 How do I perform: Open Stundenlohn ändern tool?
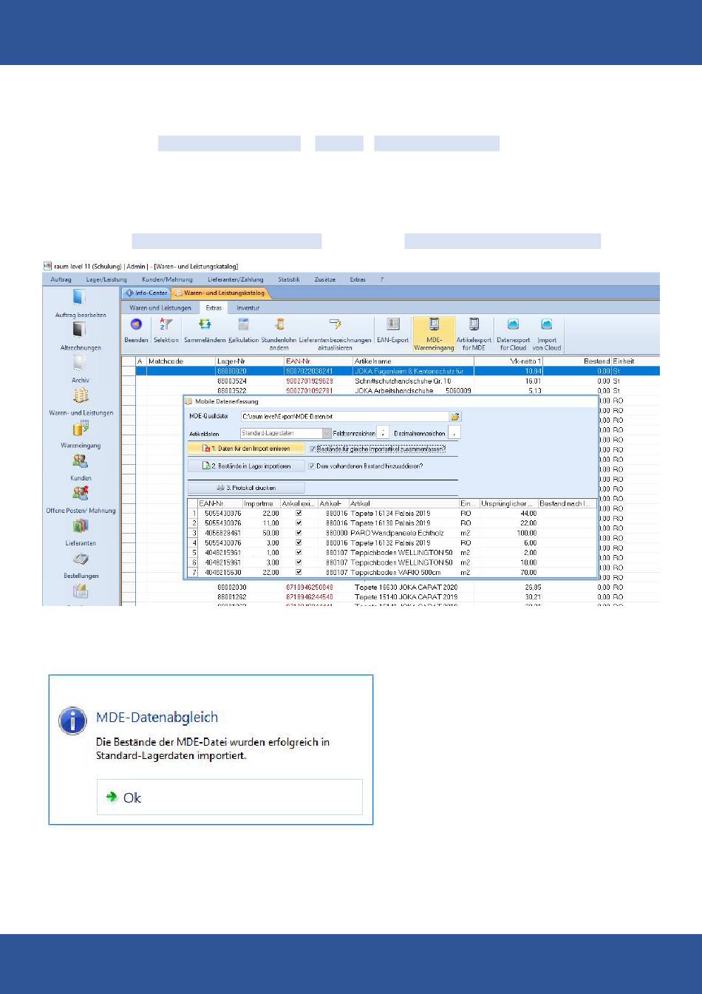(x=279, y=333)
